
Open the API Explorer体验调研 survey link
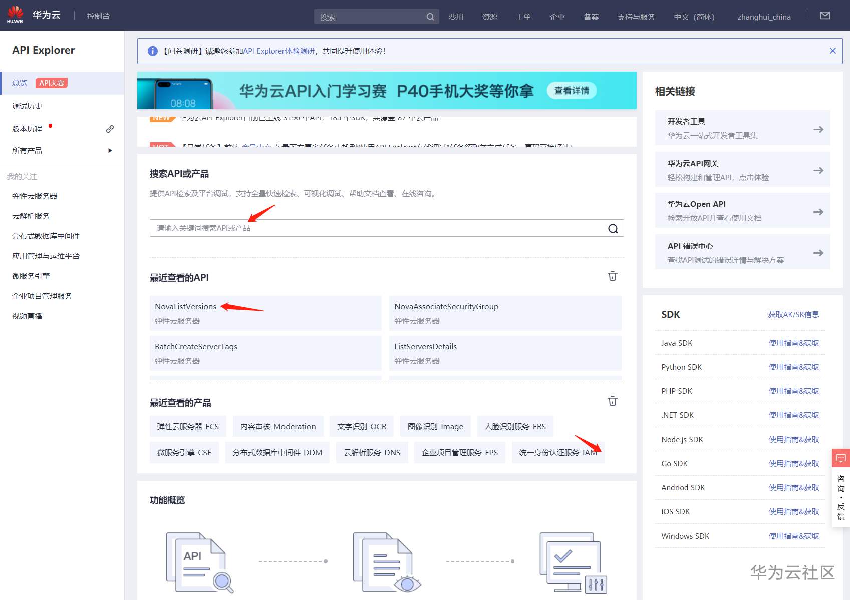click(279, 51)
